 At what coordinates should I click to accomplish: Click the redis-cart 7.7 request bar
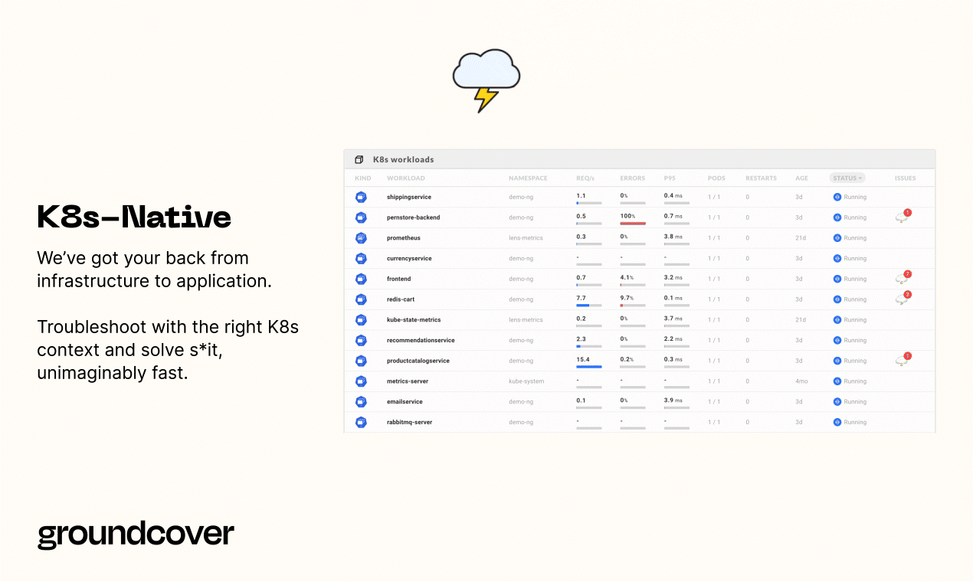point(589,306)
